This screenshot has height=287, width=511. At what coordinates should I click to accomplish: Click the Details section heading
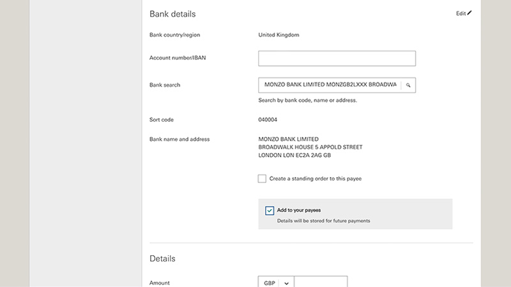[x=162, y=258]
